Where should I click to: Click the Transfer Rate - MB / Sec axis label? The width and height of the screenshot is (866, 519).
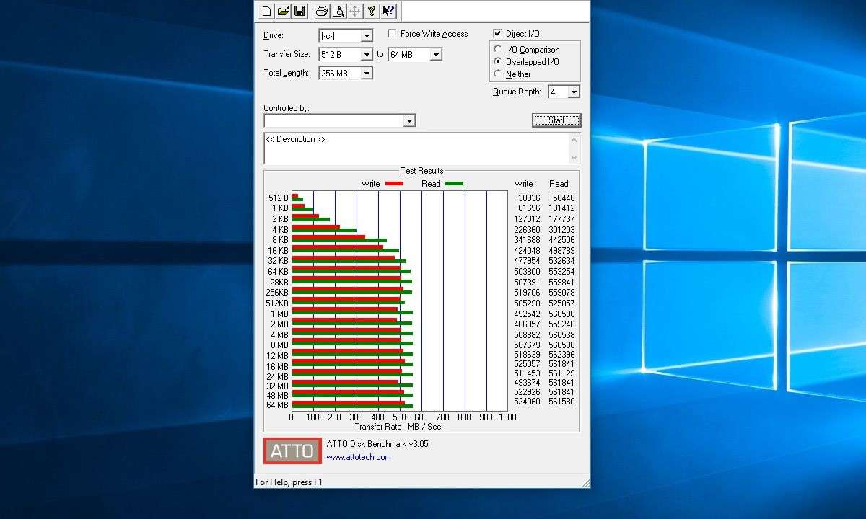(398, 427)
